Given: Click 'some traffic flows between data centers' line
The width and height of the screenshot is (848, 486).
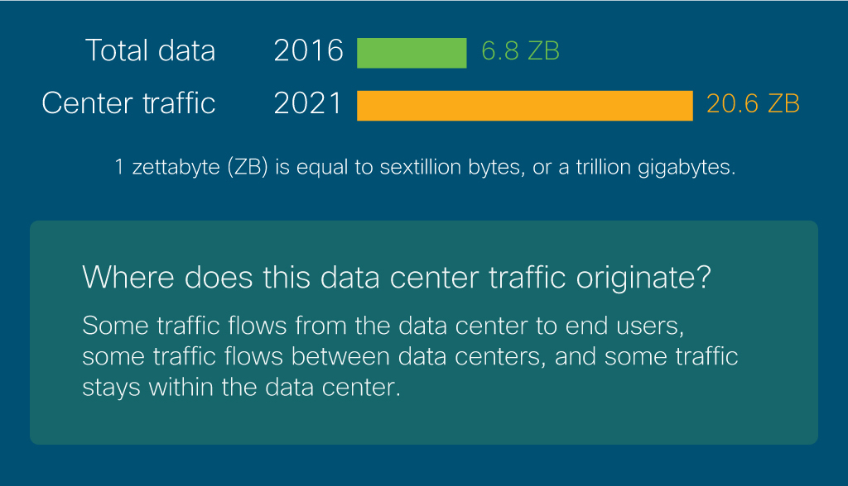Looking at the screenshot, I should pos(314,357).
